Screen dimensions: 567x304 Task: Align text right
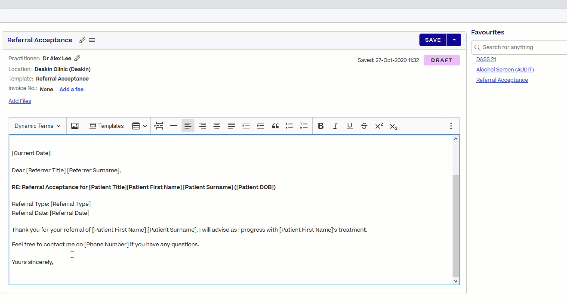coord(203,126)
